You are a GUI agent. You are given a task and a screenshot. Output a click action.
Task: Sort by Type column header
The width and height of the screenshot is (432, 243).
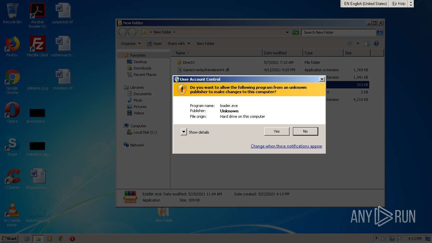[x=323, y=53]
